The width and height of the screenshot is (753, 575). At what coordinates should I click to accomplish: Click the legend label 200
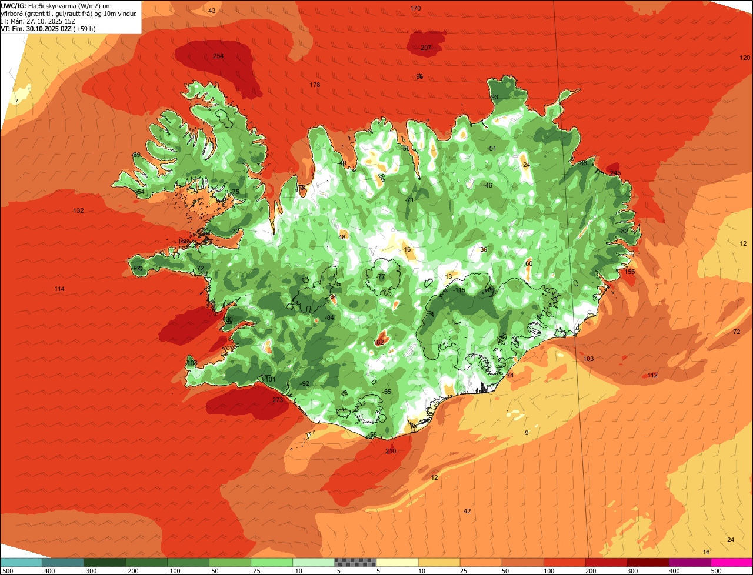pyautogui.click(x=591, y=570)
